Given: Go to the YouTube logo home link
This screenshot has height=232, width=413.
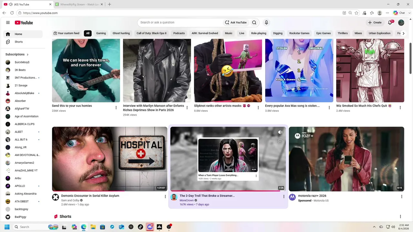Looking at the screenshot, I should tap(24, 23).
